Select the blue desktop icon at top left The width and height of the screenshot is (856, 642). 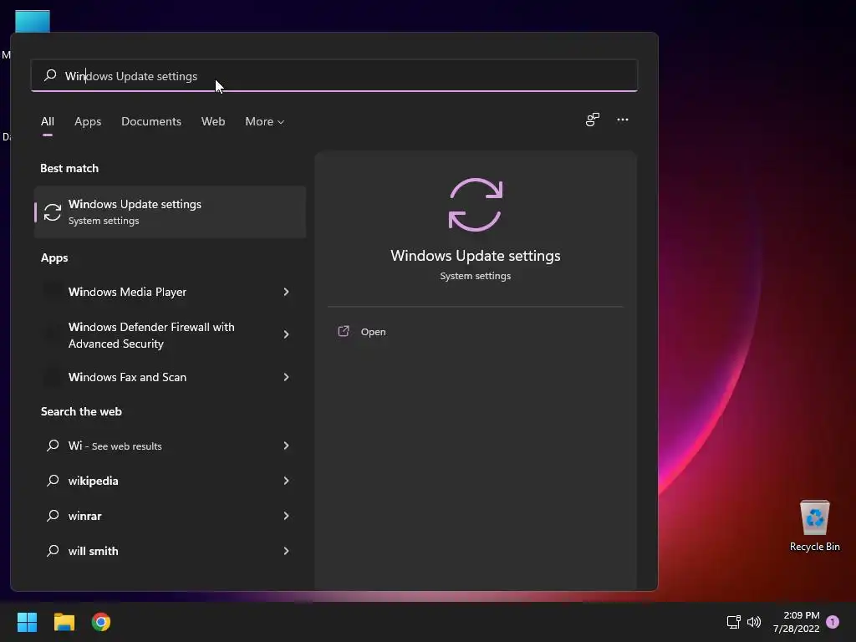pos(33,21)
